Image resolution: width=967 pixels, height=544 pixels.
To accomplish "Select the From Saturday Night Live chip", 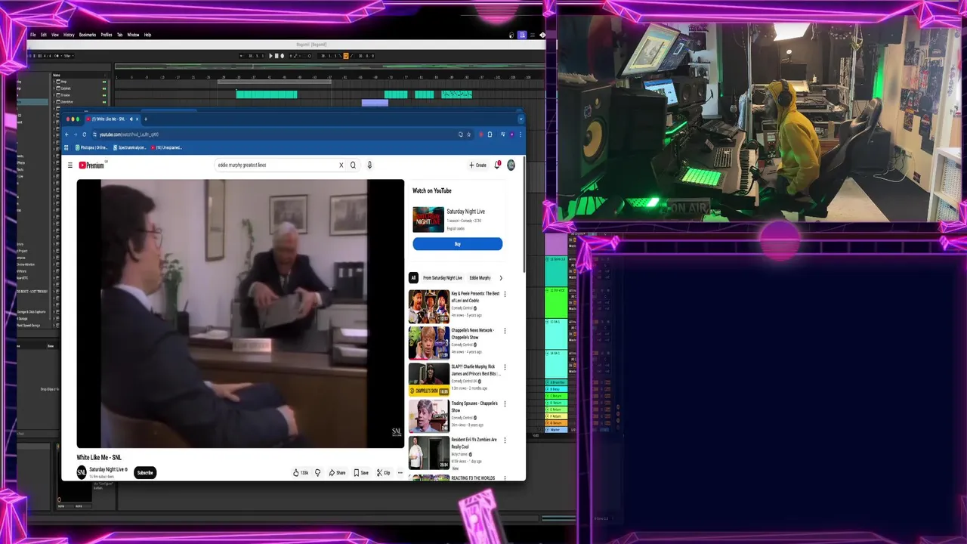I will click(x=443, y=278).
